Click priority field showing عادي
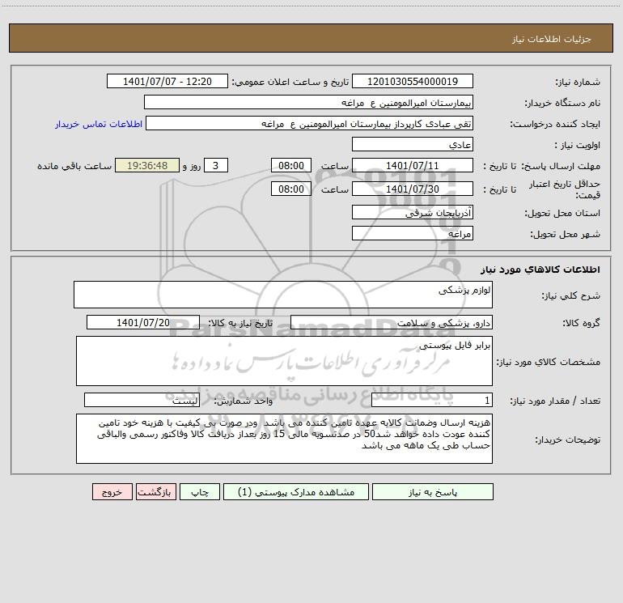This screenshot has width=623, height=603. pos(413,144)
